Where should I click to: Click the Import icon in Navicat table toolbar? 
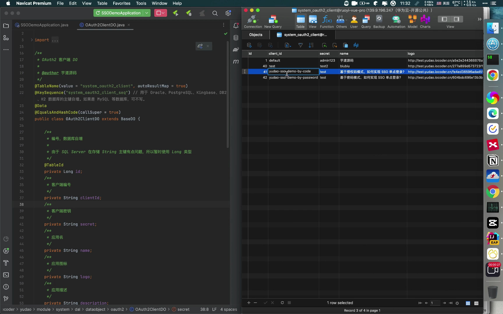point(324,45)
